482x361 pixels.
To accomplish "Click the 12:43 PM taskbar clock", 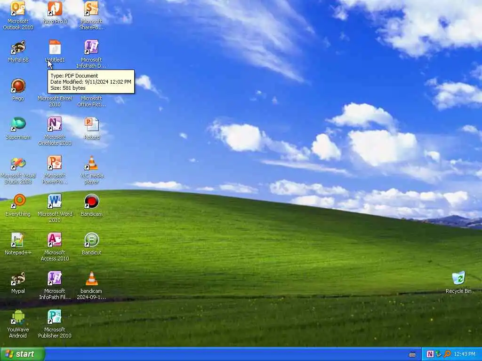I will tap(465, 354).
